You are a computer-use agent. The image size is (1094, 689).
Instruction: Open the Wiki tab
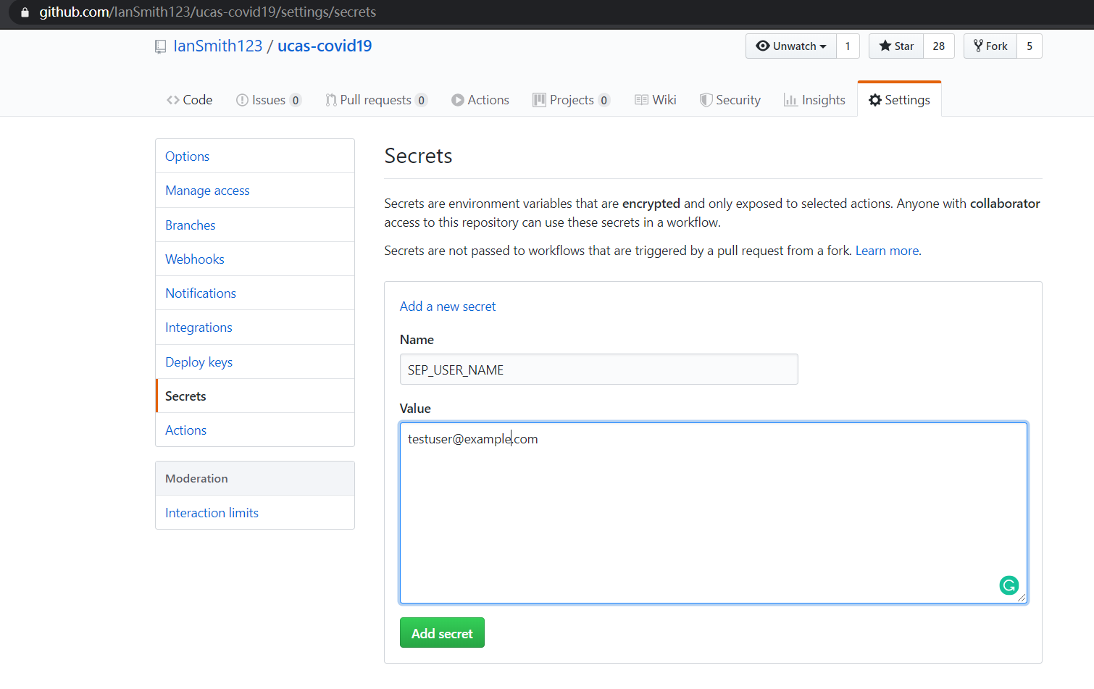656,100
